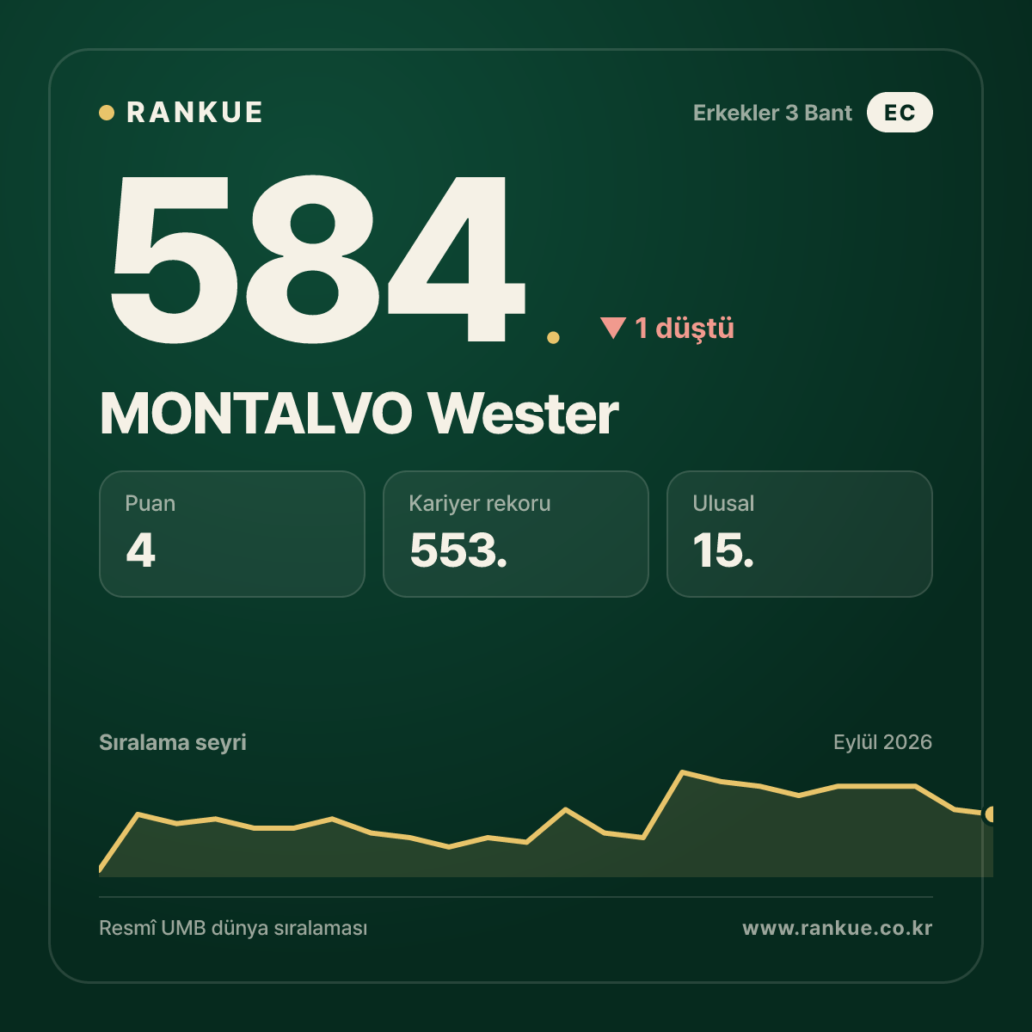1032x1032 pixels.
Task: Click the national rank value 15.
Action: 723,550
